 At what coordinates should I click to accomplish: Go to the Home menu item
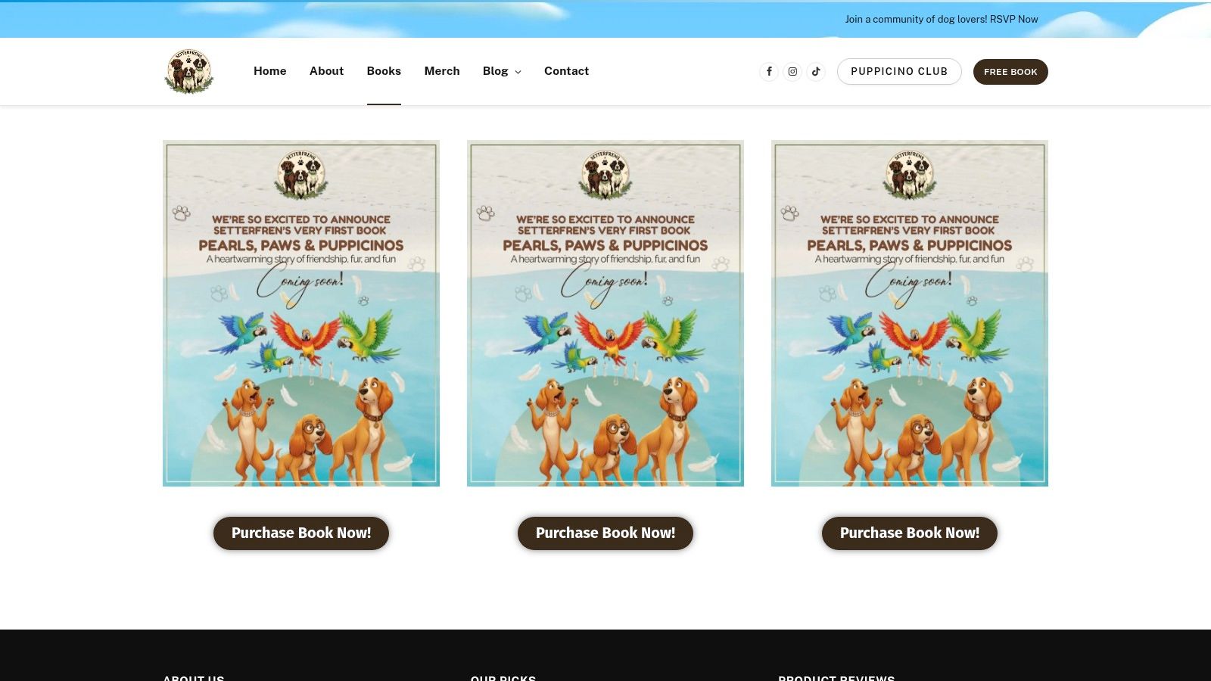(x=269, y=71)
